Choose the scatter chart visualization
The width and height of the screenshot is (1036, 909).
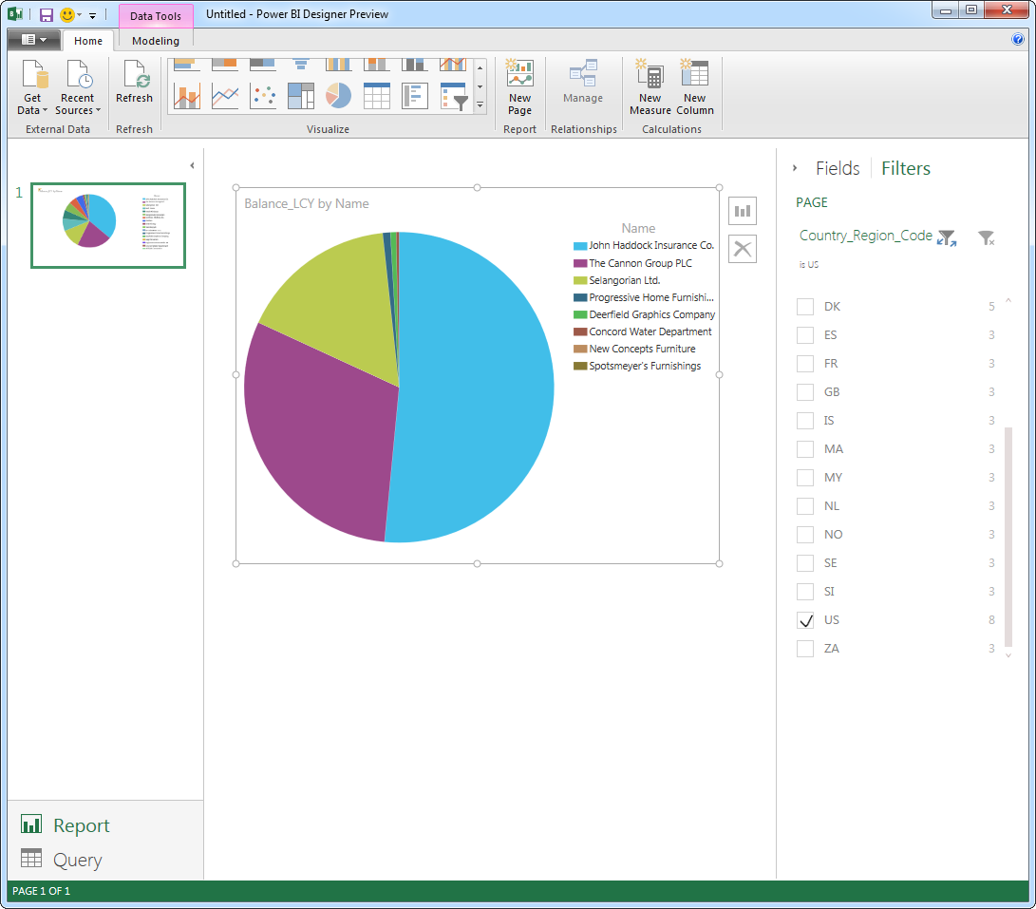tap(263, 96)
